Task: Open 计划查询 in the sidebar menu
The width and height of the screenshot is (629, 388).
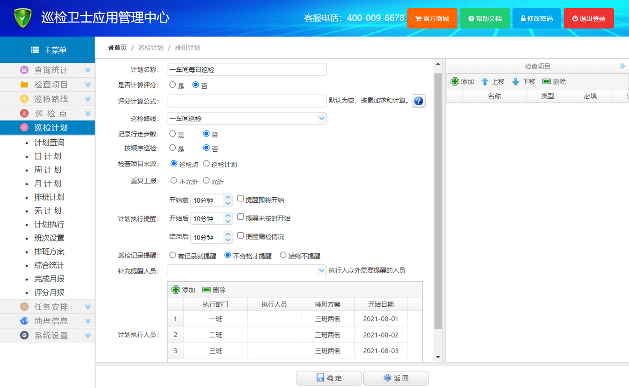Action: click(x=49, y=143)
